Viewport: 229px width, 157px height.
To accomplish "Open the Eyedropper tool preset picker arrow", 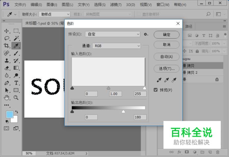I will click(x=15, y=14).
